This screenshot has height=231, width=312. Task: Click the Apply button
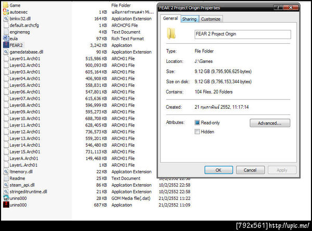[x=282, y=170]
